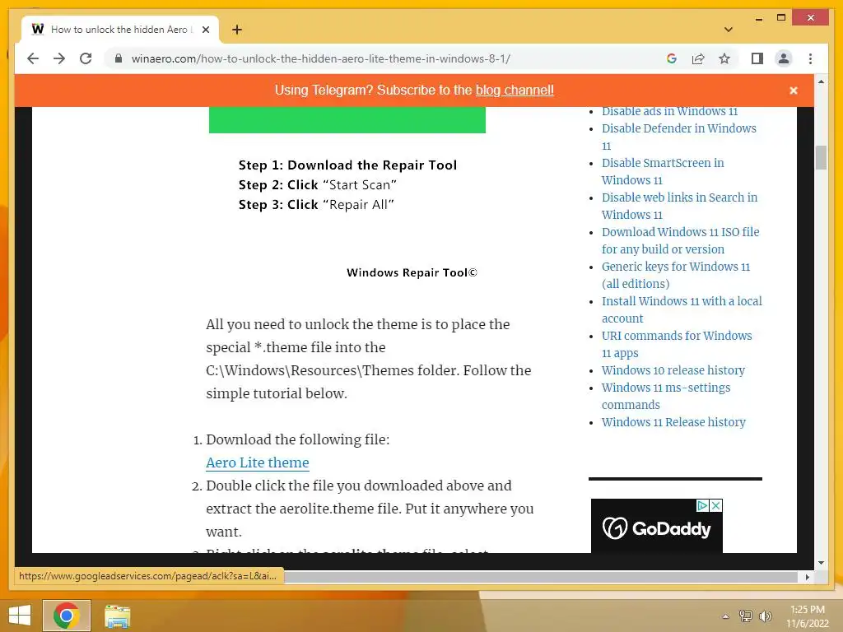The height and width of the screenshot is (632, 843).
Task: Open 'Windows 10 release history' link
Action: click(673, 370)
